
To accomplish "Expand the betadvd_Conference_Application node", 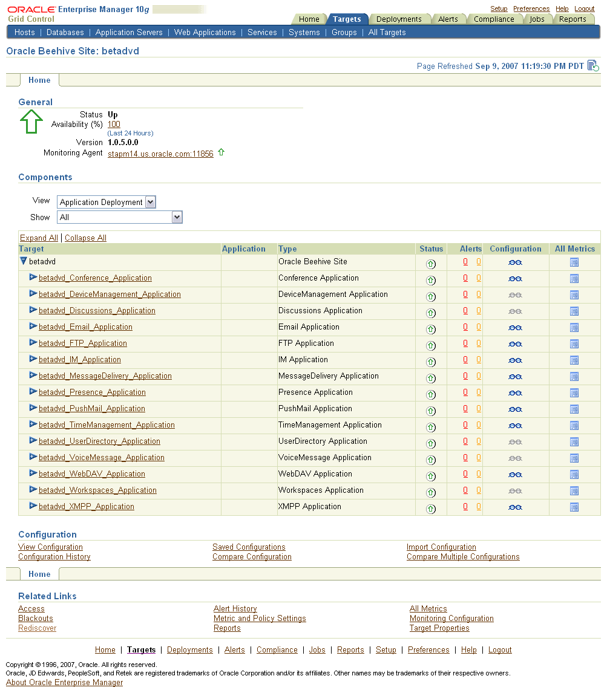I will coord(33,277).
